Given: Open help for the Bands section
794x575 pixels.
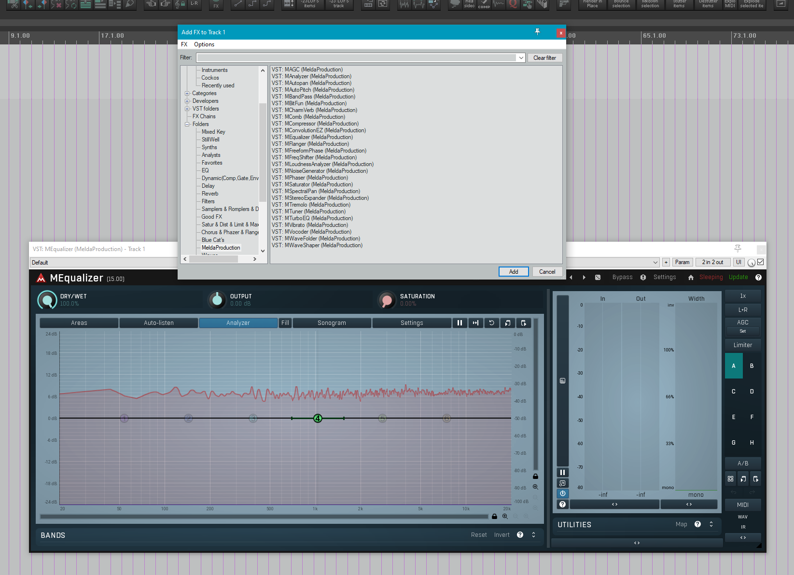Looking at the screenshot, I should coord(520,535).
